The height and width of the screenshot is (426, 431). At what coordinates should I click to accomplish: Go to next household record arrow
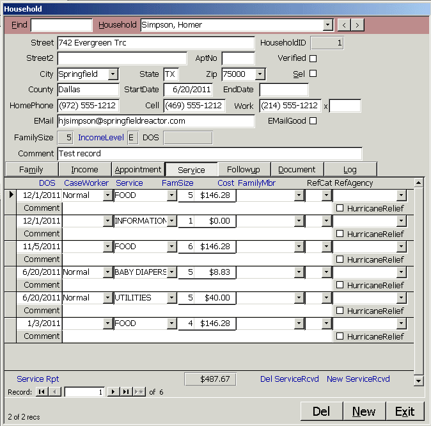coord(357,25)
